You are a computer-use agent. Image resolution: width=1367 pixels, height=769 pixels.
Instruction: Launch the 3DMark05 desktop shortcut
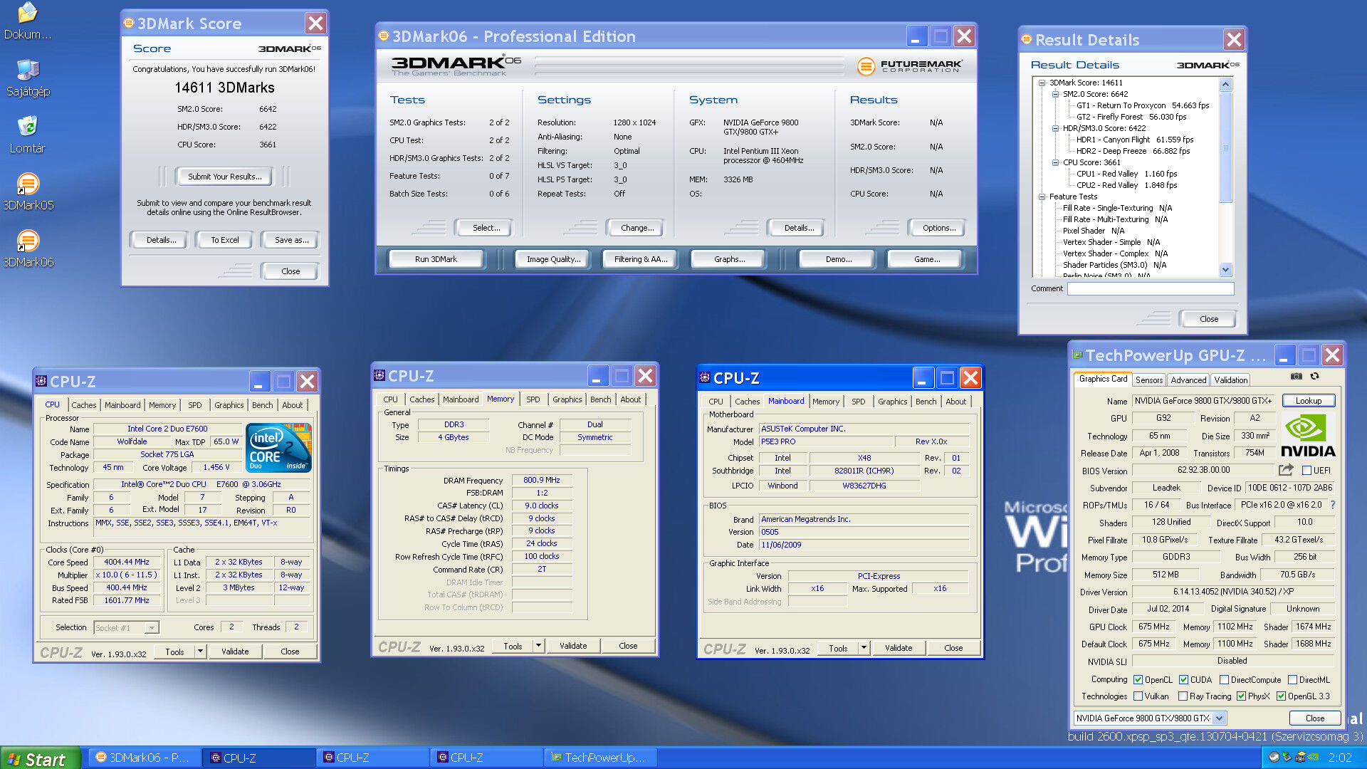pyautogui.click(x=28, y=191)
